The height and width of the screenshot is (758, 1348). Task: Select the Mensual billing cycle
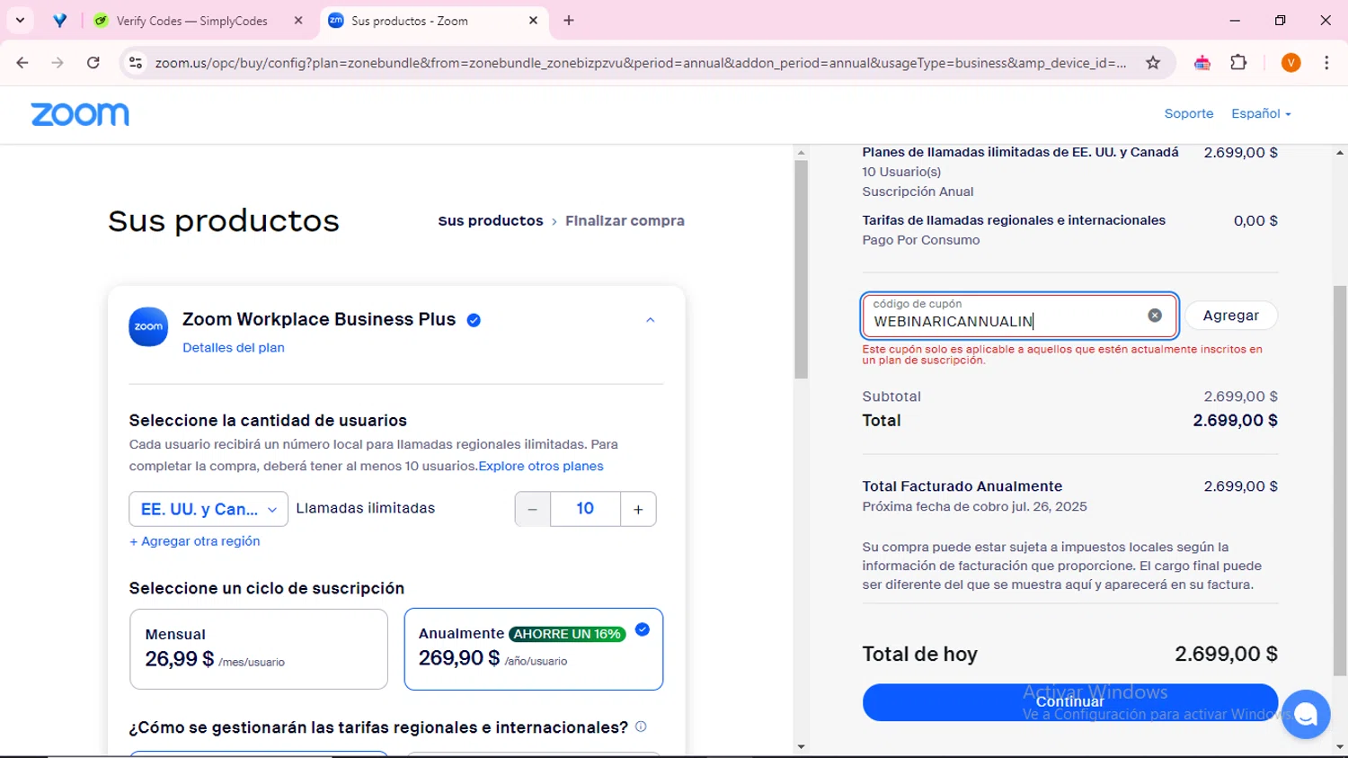259,649
